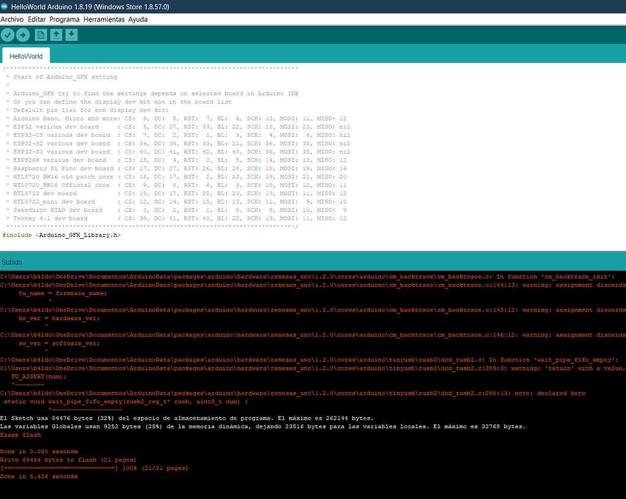Click the 'RTL8720 BW16 old patch core' line
The height and width of the screenshot is (499, 626).
tap(177, 177)
